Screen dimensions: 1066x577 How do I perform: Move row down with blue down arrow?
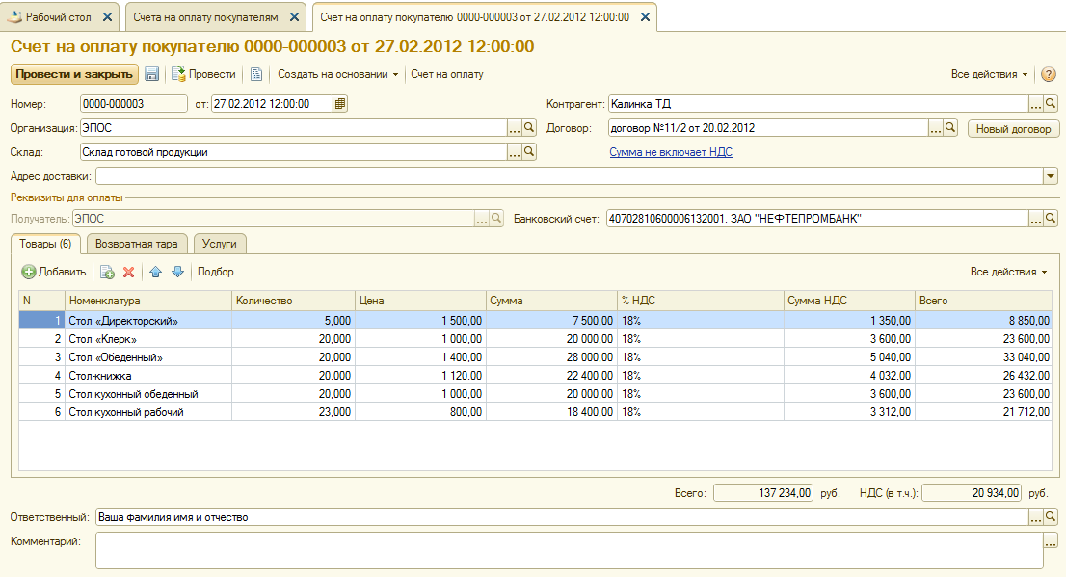point(177,272)
